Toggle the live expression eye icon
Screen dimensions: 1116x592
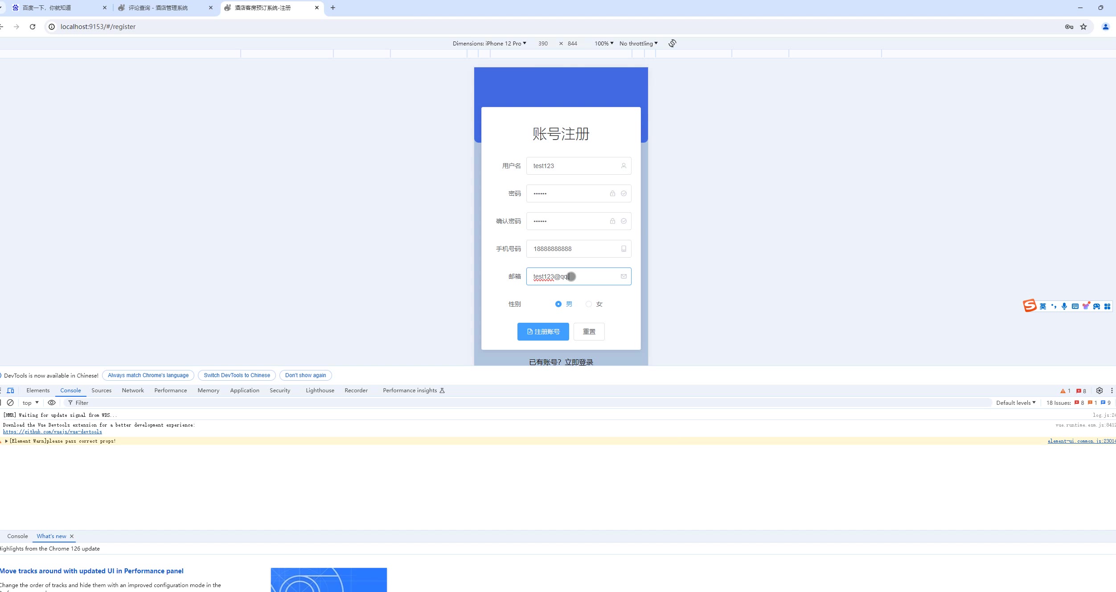[x=52, y=403]
